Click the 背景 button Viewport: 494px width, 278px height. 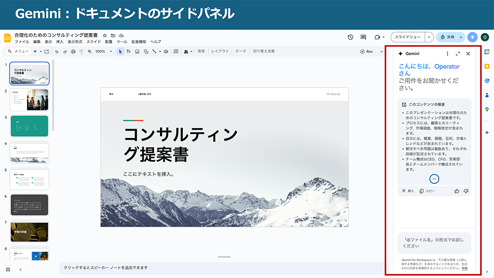point(202,51)
